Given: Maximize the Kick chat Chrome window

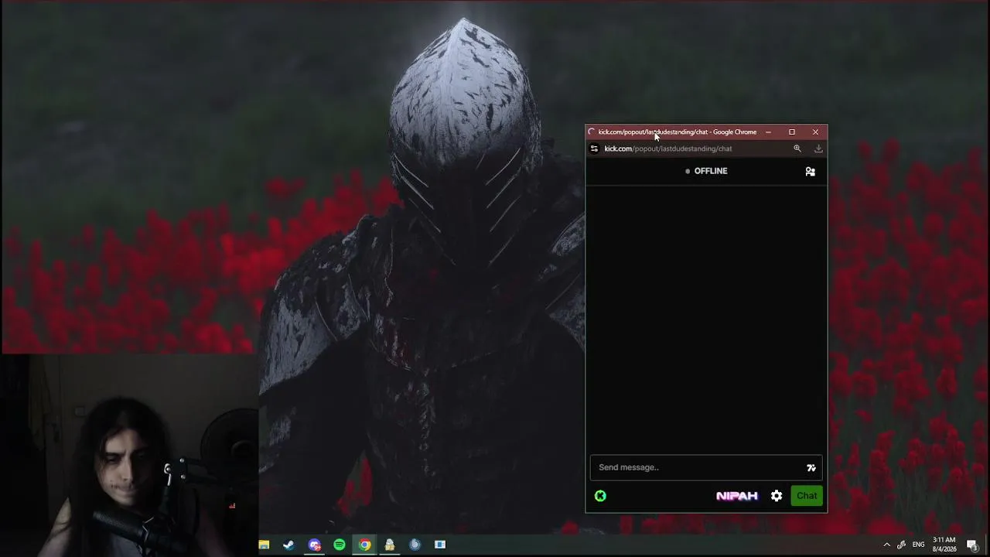Looking at the screenshot, I should (x=792, y=132).
